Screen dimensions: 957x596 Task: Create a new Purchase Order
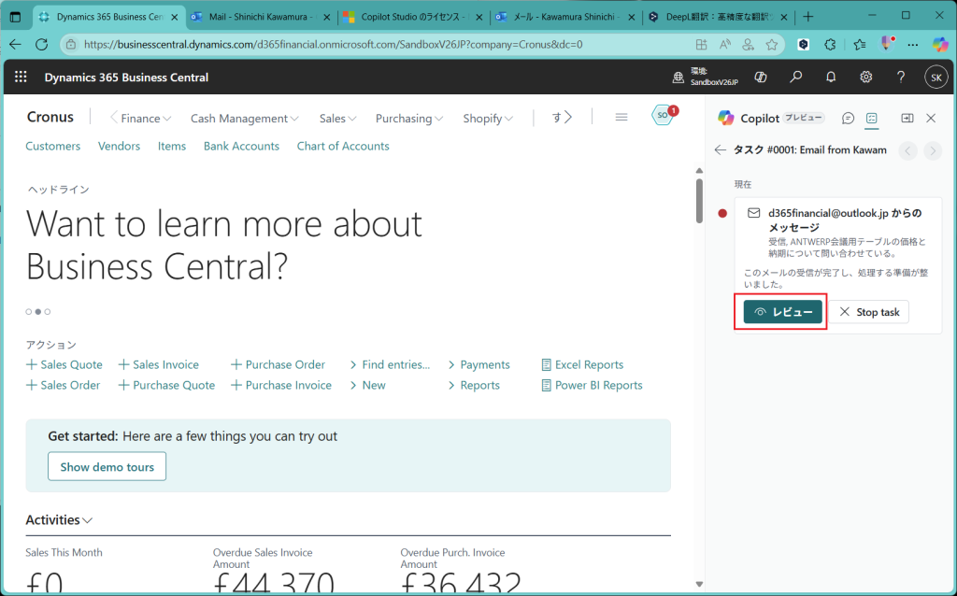coord(278,364)
